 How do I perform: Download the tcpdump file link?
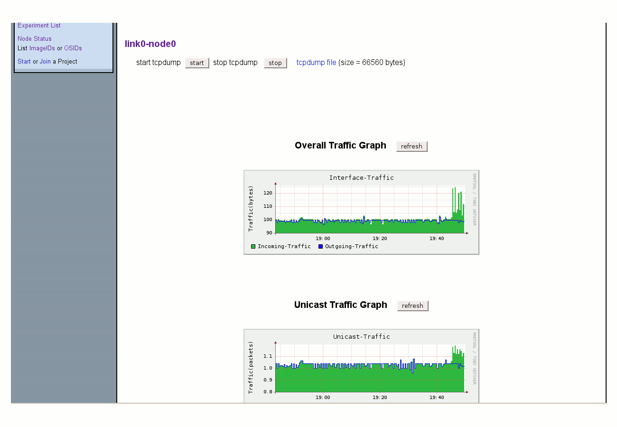pyautogui.click(x=317, y=63)
